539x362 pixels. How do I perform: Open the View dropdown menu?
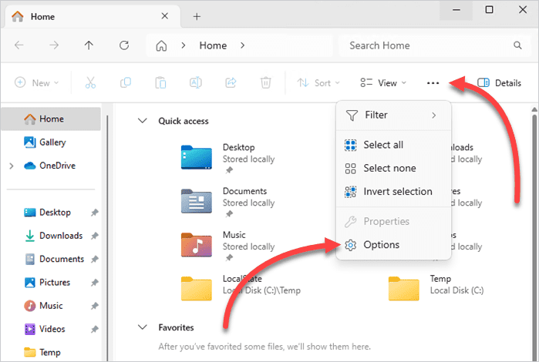coord(383,82)
